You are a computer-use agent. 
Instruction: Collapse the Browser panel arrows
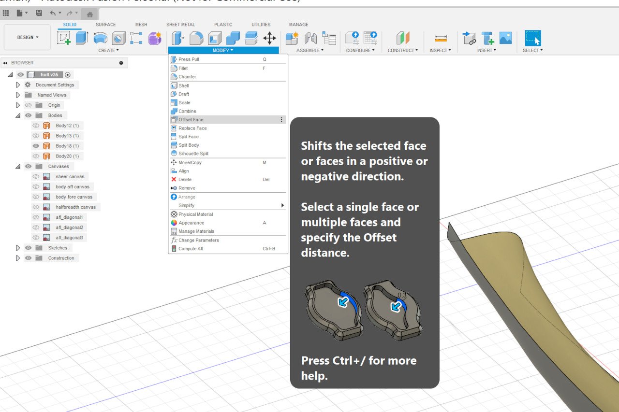[5, 63]
